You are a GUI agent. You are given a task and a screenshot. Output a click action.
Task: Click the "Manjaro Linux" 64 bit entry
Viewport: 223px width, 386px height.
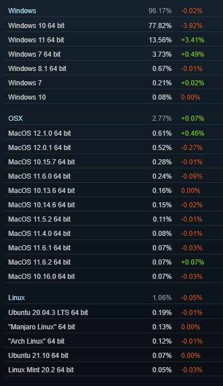pyautogui.click(x=113, y=326)
